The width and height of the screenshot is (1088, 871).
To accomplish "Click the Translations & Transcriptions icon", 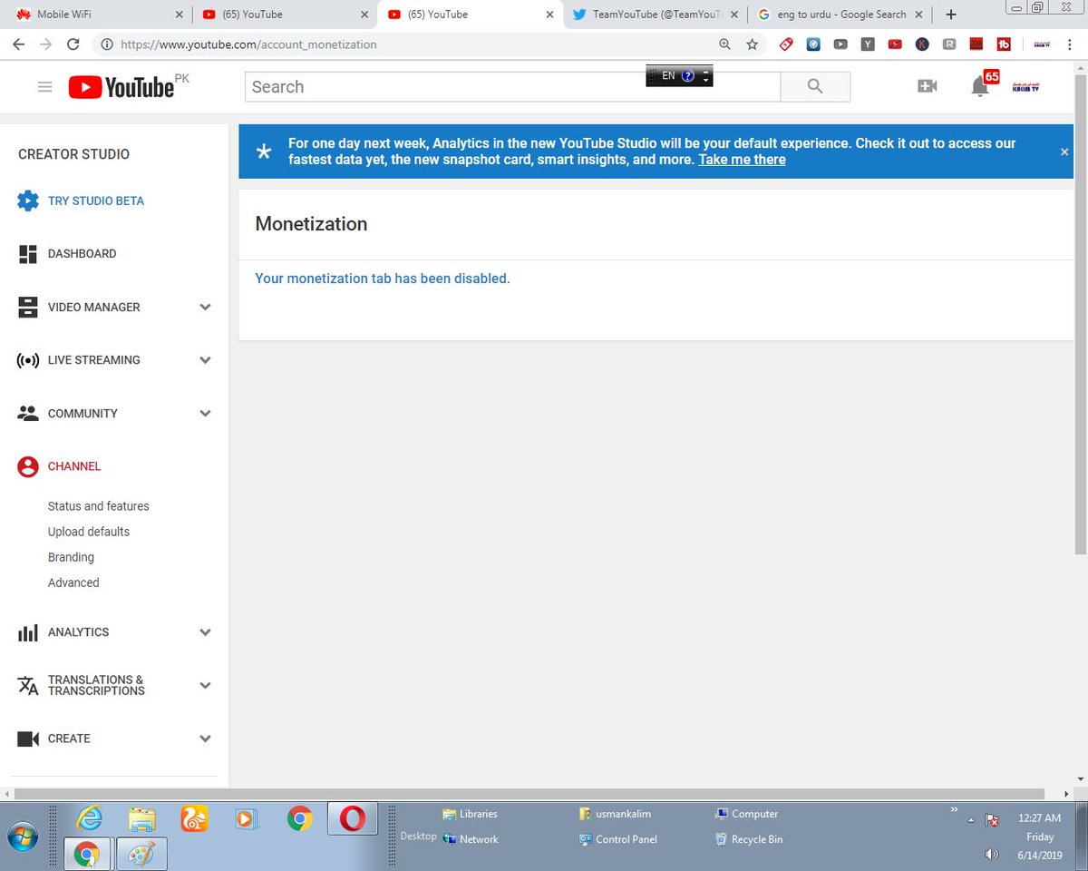I will point(28,685).
